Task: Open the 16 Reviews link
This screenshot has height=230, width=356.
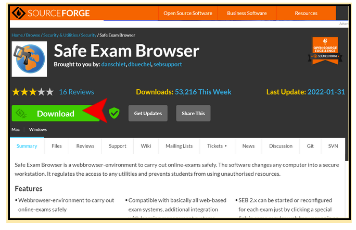Action: [77, 92]
